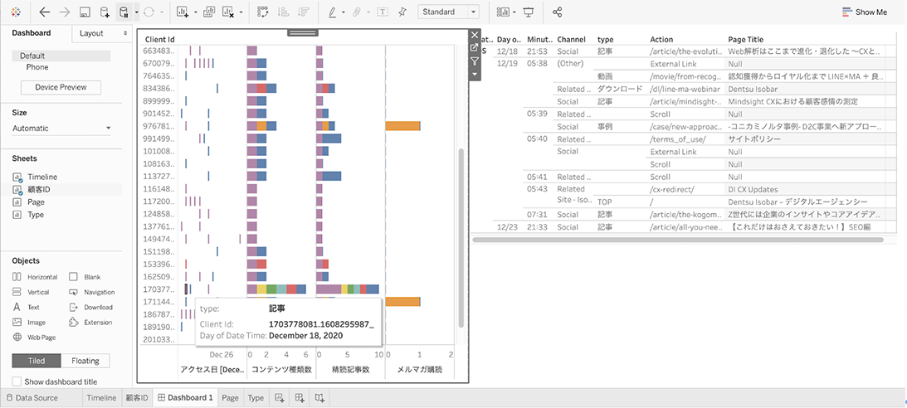Expand the Automatic size dropdown
This screenshot has height=408, width=907.
coord(62,129)
